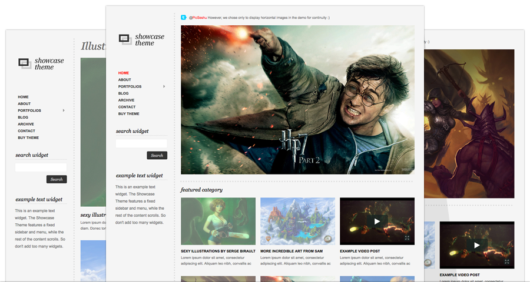Image resolution: width=530 pixels, height=282 pixels.
Task: Open the More Incredible Art From Sam title
Action: tap(291, 251)
